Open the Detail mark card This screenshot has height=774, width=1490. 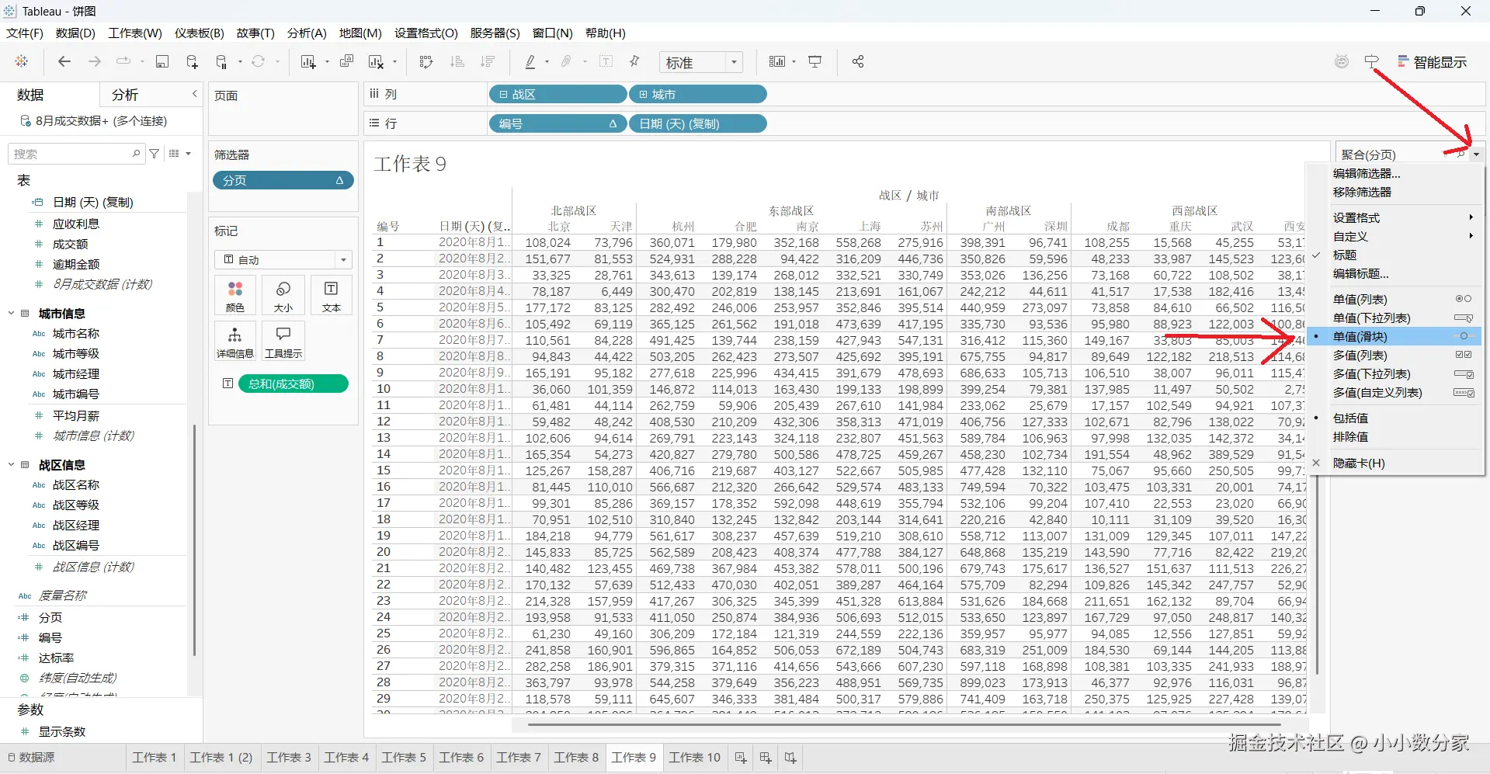(235, 342)
